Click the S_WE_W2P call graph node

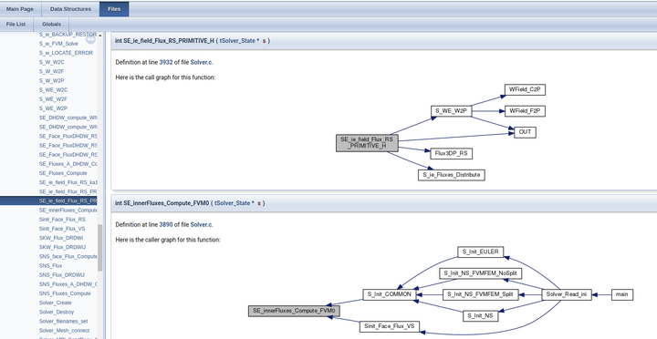click(x=452, y=111)
